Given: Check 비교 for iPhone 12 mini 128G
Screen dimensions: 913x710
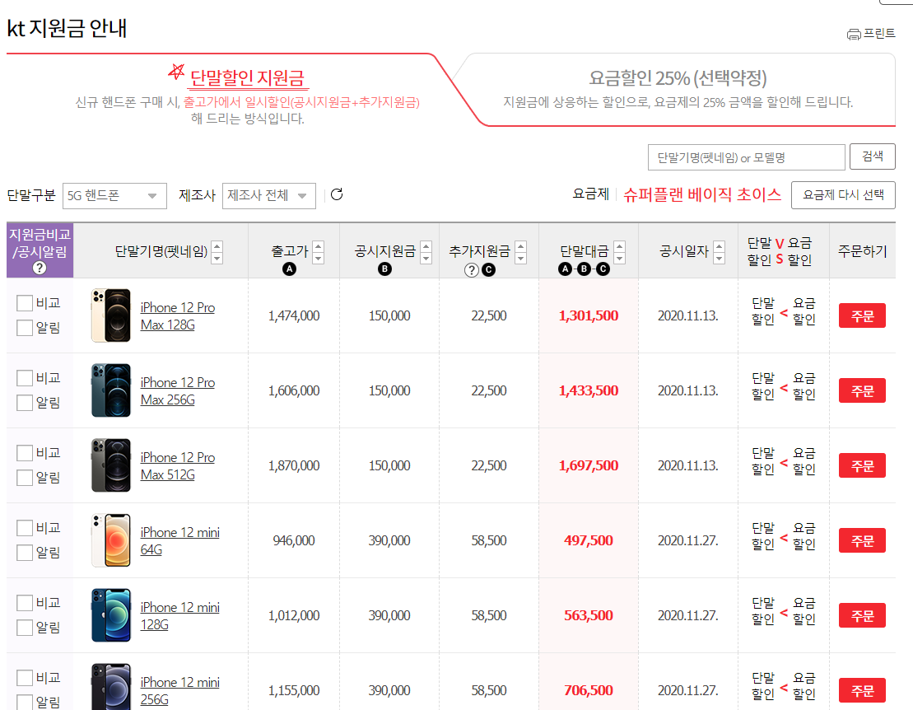Looking at the screenshot, I should click(x=25, y=603).
